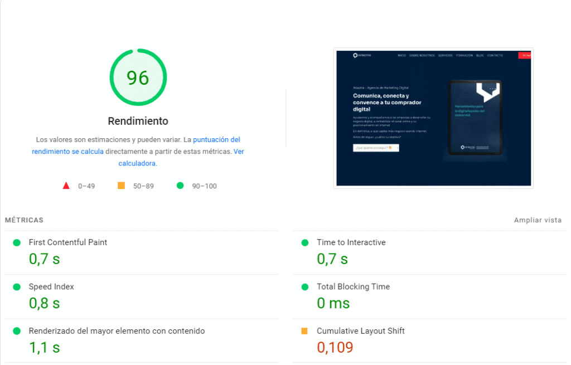The width and height of the screenshot is (571, 365).
Task: Click the 'Rendimiento' heading
Action: click(x=138, y=121)
